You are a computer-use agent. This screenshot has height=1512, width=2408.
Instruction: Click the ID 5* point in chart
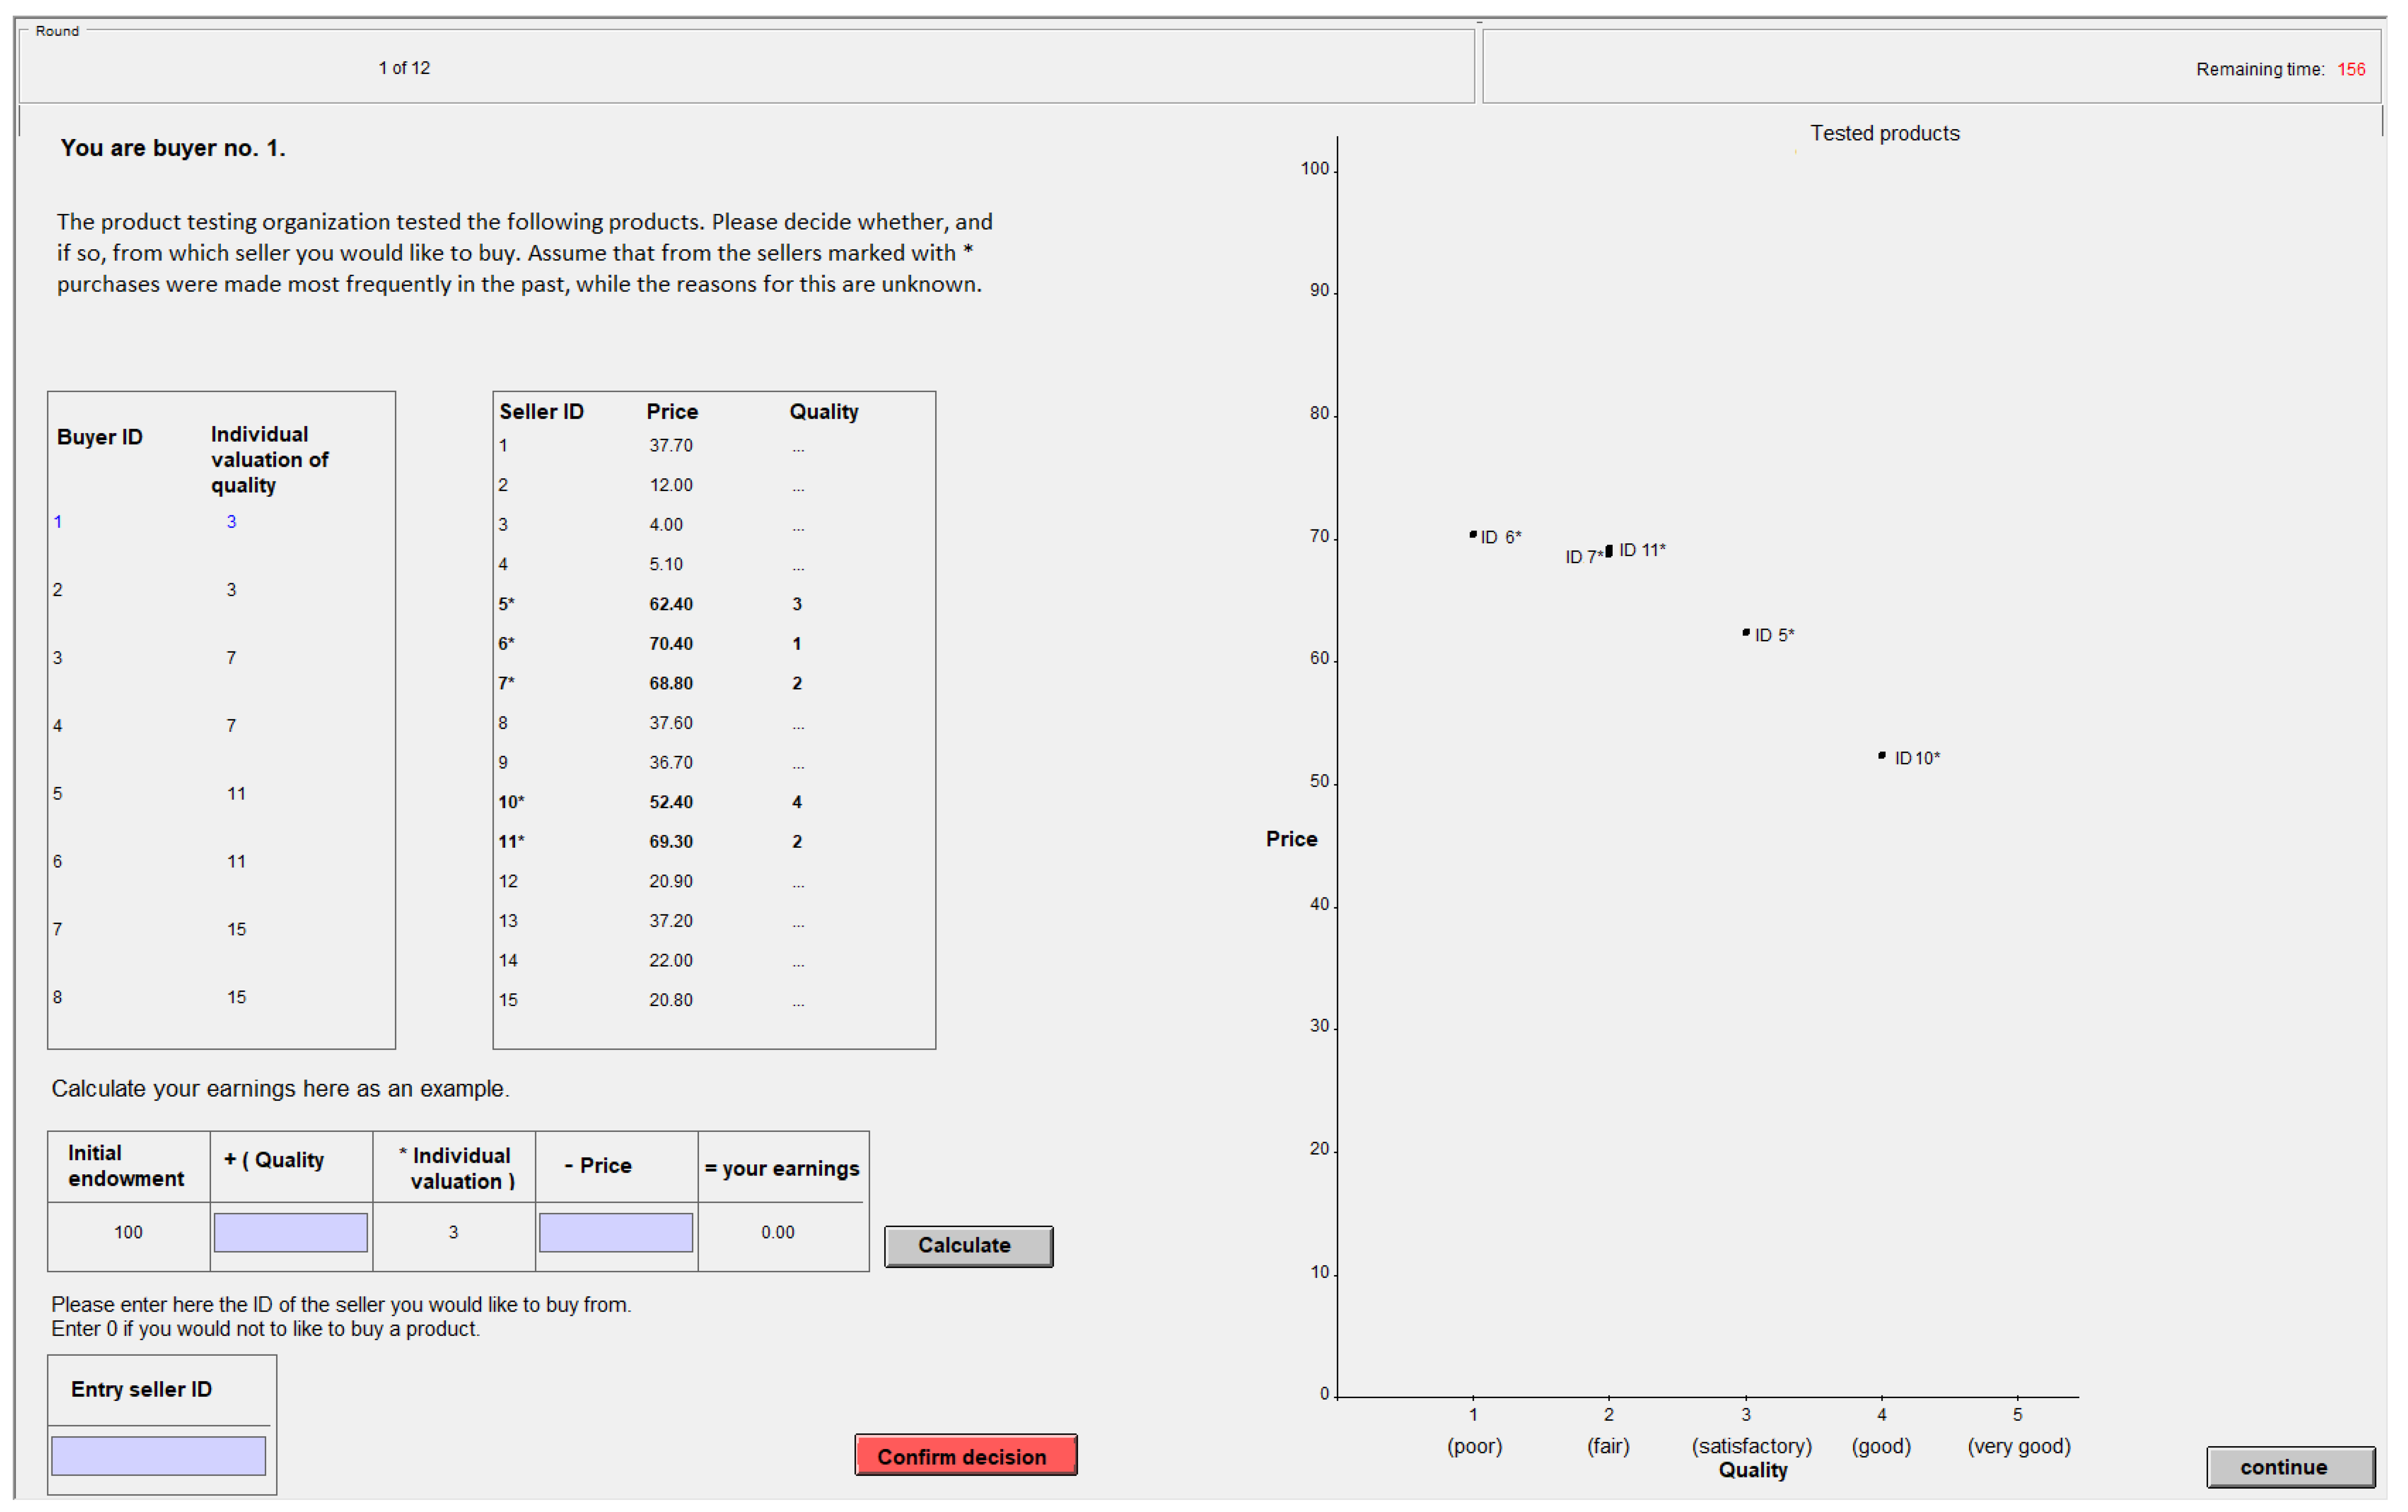[1746, 633]
